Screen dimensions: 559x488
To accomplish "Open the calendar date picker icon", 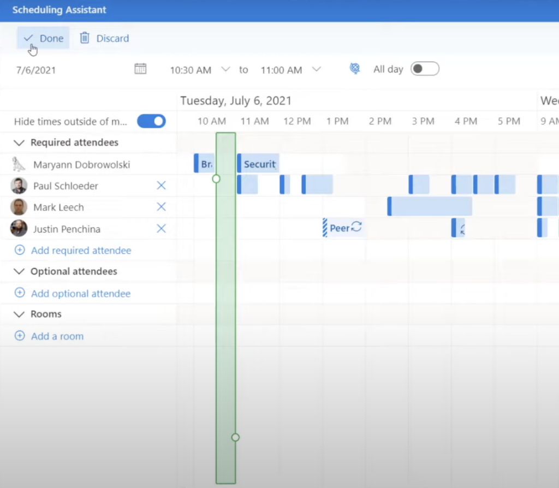I will tap(140, 68).
